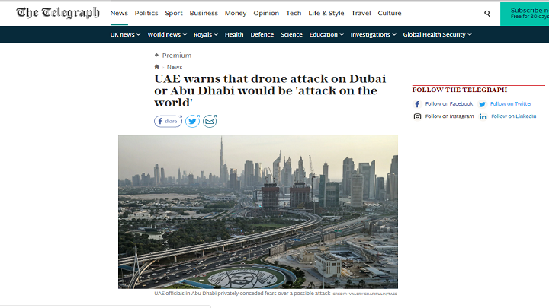Open the search magnifier icon
This screenshot has height=308, width=549.
[487, 13]
